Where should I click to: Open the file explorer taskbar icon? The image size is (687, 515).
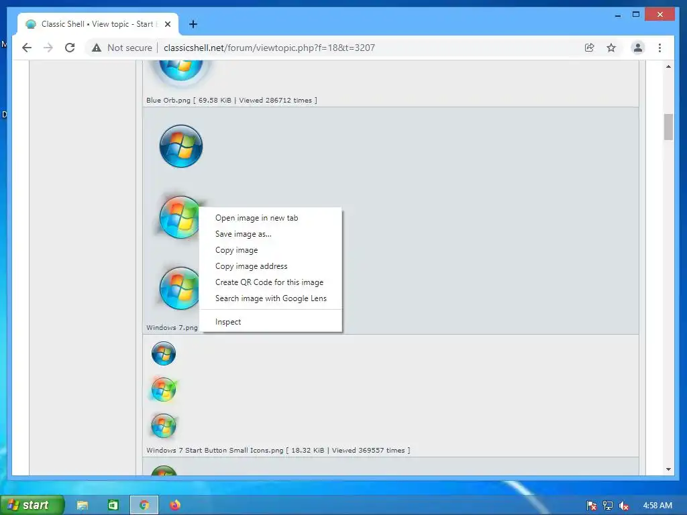[x=83, y=505]
